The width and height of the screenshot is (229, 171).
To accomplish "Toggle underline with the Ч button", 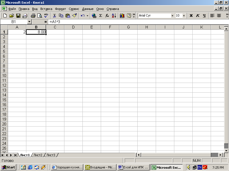I will (x=204, y=16).
